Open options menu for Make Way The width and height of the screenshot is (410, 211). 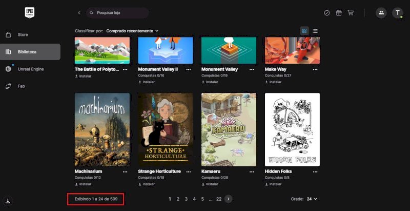click(x=315, y=69)
